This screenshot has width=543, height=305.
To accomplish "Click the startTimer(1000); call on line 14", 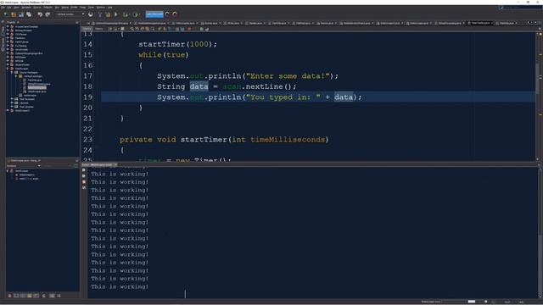I will (x=177, y=44).
